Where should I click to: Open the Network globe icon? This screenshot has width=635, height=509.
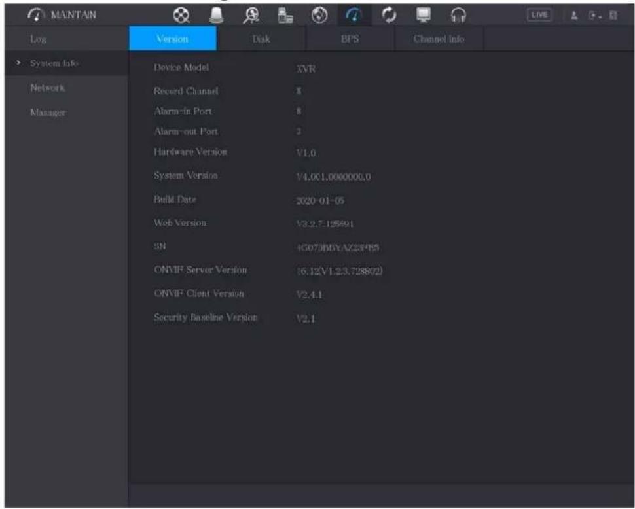point(319,16)
